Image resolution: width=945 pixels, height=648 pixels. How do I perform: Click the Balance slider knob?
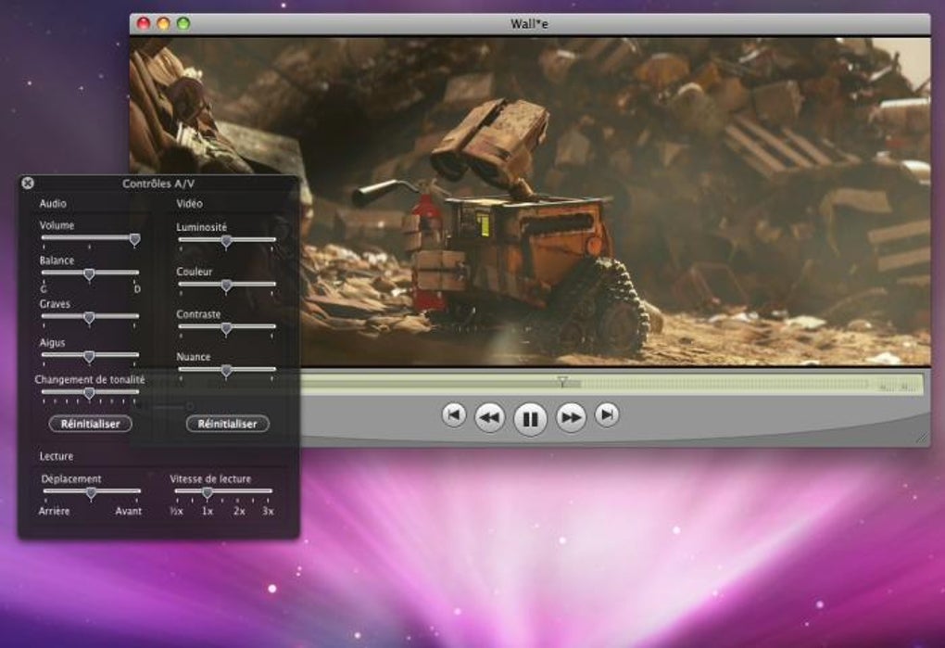click(89, 275)
